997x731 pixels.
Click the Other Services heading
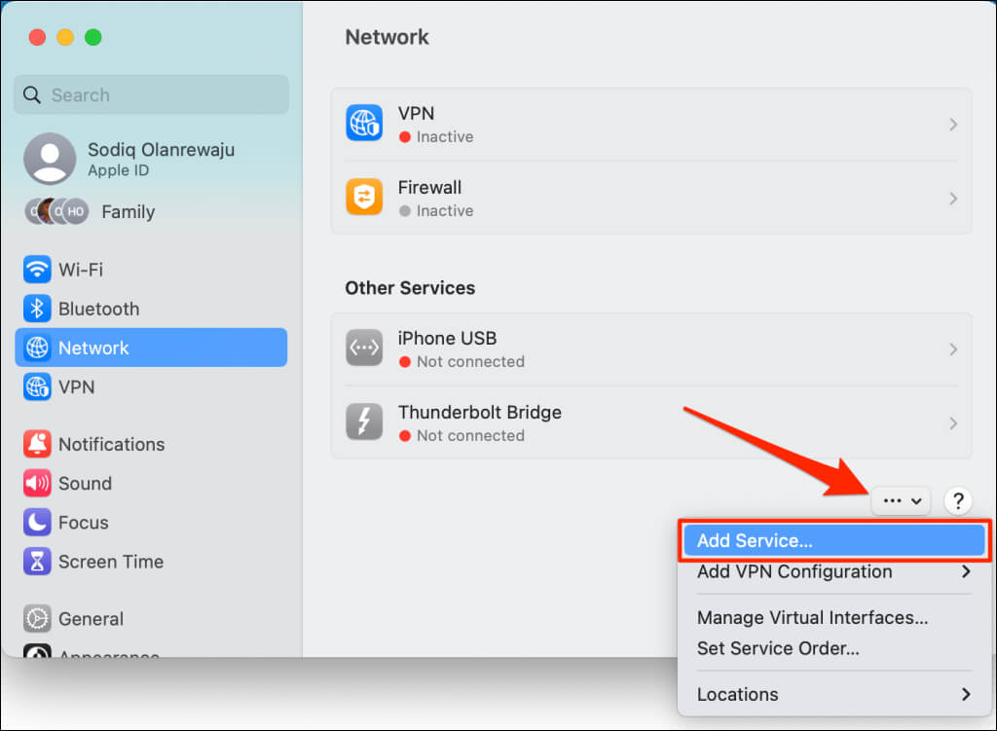click(410, 288)
